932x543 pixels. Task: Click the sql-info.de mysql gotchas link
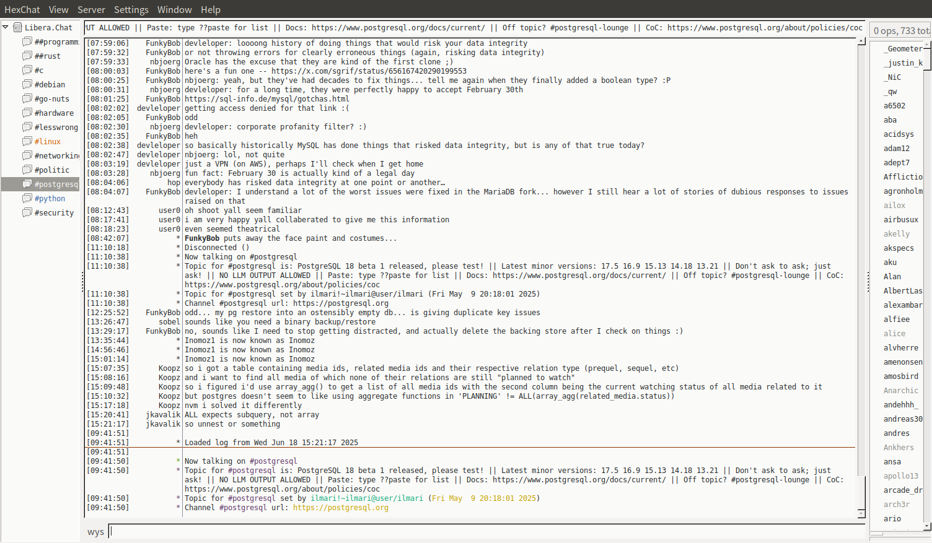(266, 99)
